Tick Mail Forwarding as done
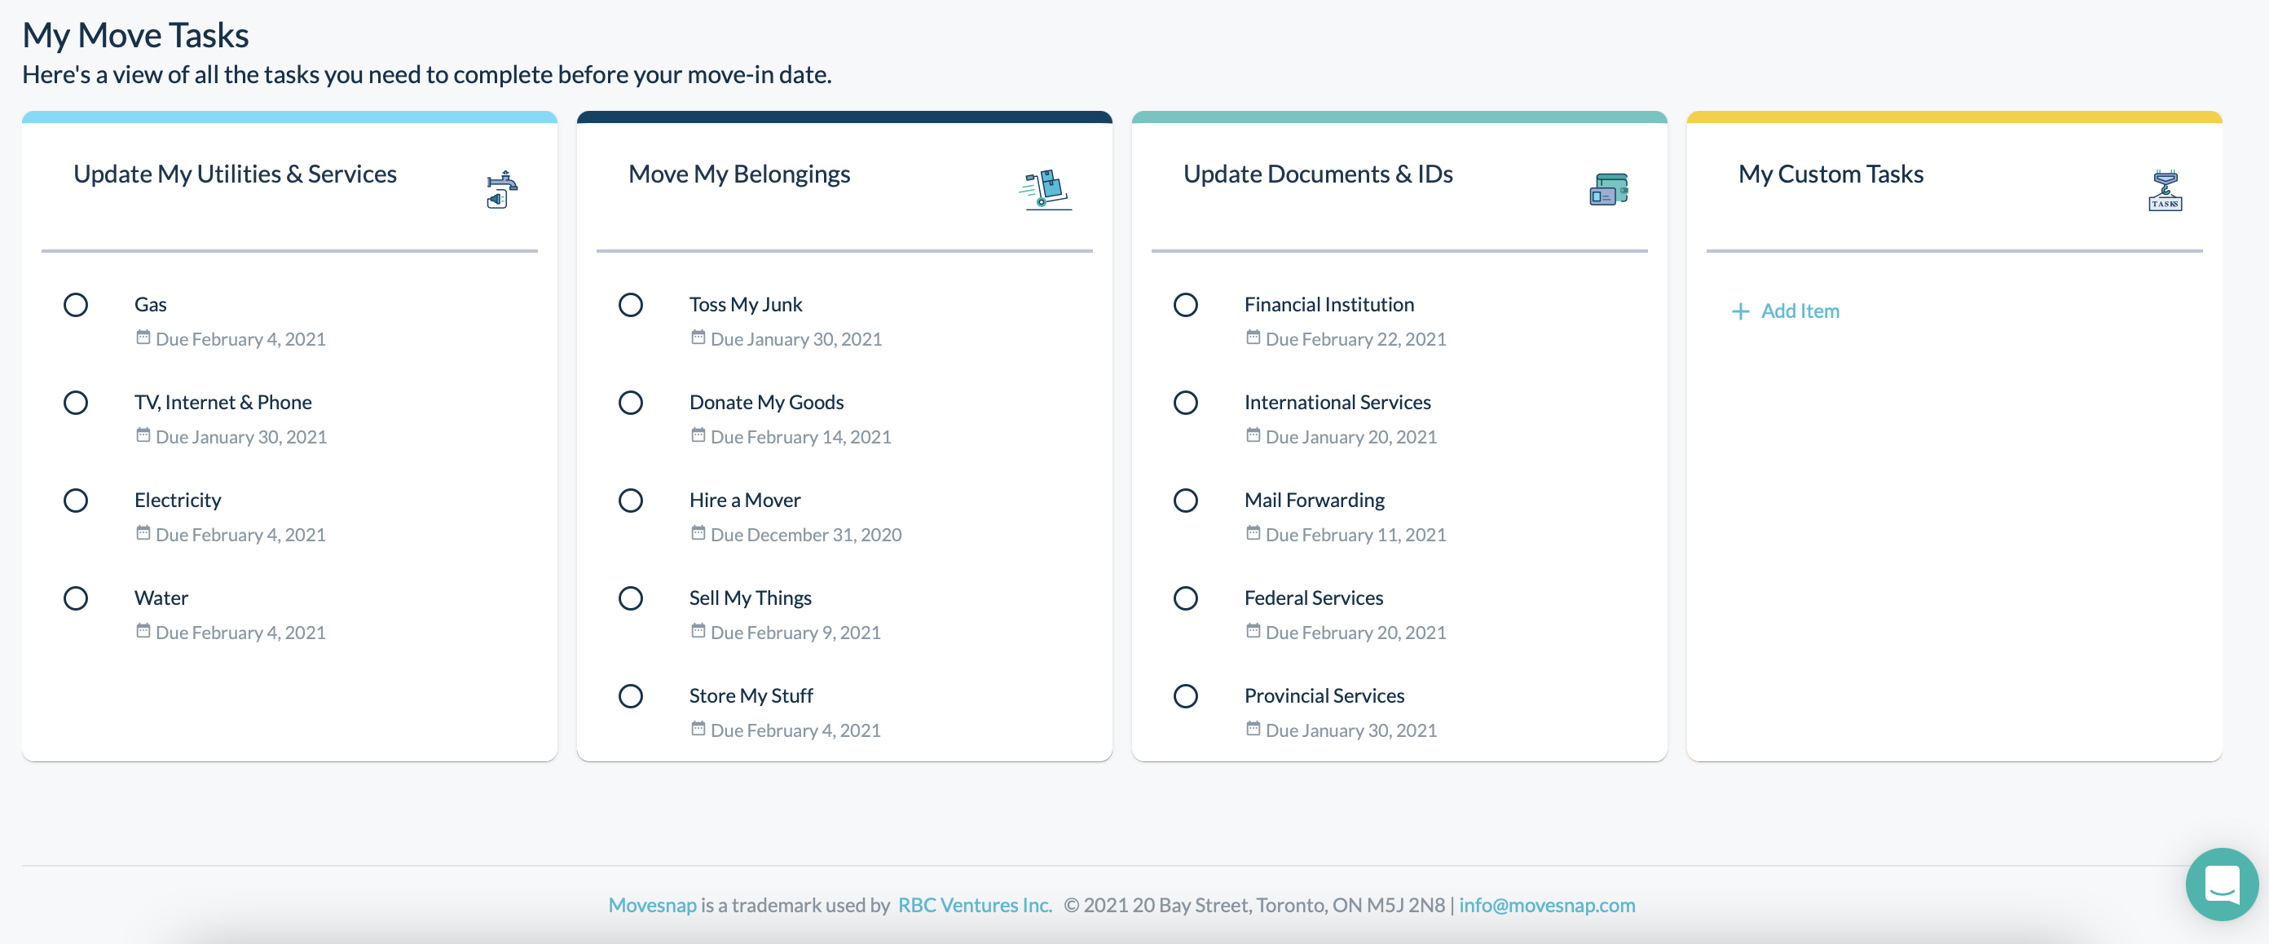Screen dimensions: 2269x944 coord(1186,501)
